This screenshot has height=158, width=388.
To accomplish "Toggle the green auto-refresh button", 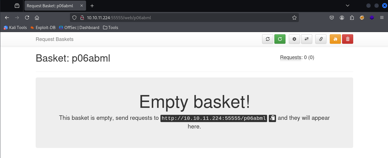I will (280, 39).
